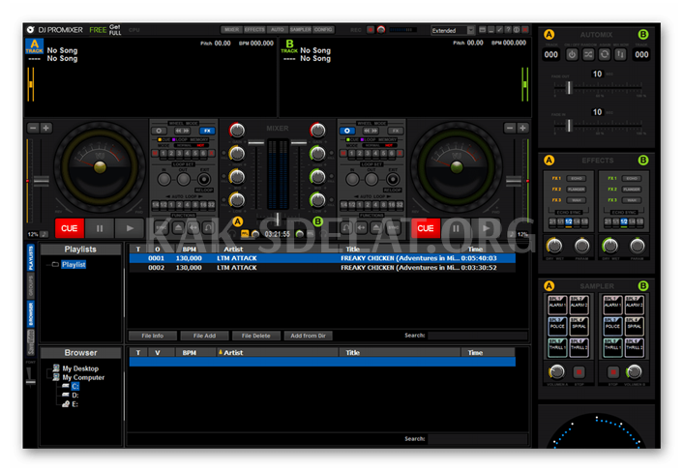Eject track using deck B eject icon
The image size is (683, 471).
pyautogui.click(x=376, y=227)
